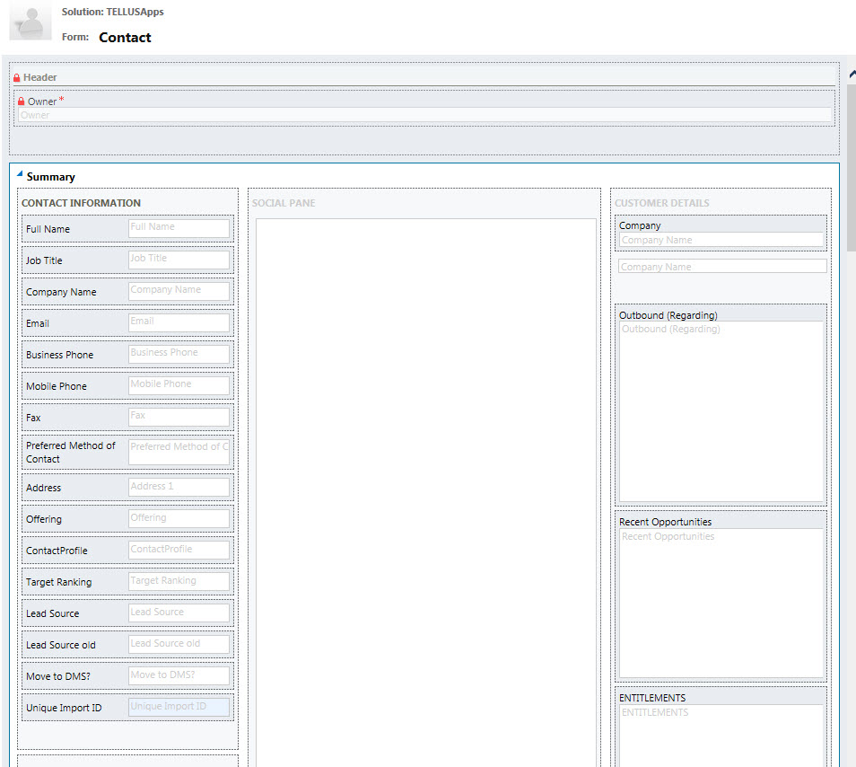This screenshot has height=767, width=856.
Task: Click the Contact form title
Action: [124, 37]
